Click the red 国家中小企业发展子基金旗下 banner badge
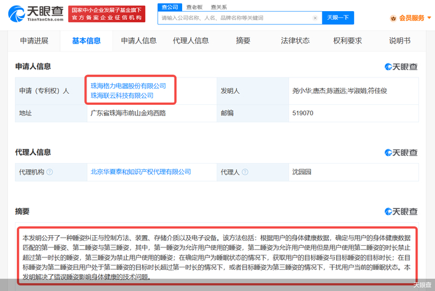 [x=107, y=14]
